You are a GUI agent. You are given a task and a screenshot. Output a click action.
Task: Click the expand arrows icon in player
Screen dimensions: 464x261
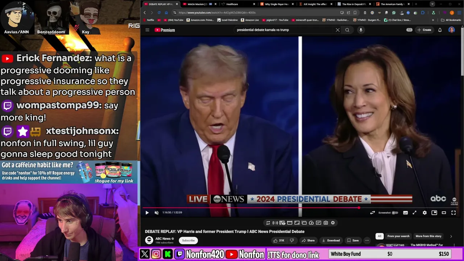coord(415,213)
